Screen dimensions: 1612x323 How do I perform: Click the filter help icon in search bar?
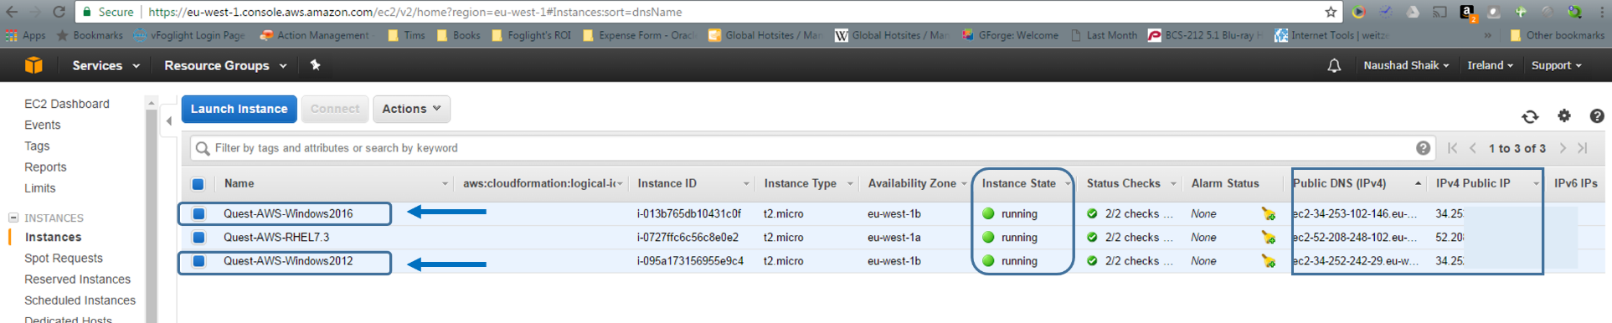point(1423,148)
